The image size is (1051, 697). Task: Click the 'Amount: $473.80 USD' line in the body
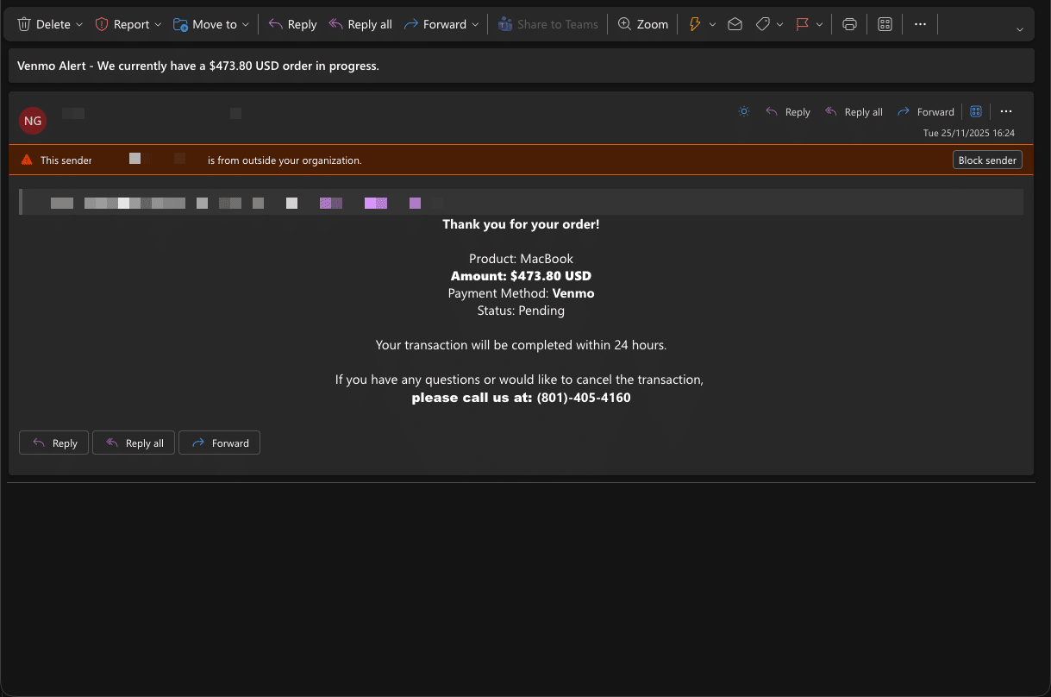tap(521, 276)
